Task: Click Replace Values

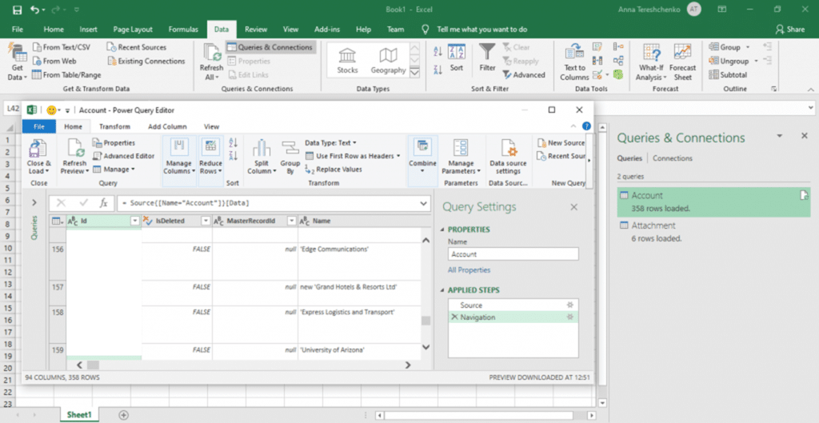Action: [334, 170]
